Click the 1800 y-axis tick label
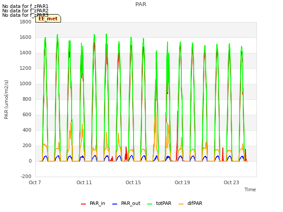 coord(26,22)
